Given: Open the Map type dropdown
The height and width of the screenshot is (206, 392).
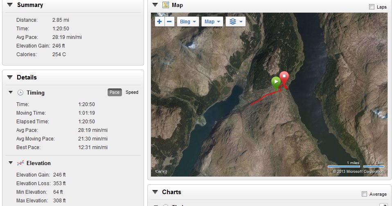Looking at the screenshot, I should pyautogui.click(x=212, y=22).
